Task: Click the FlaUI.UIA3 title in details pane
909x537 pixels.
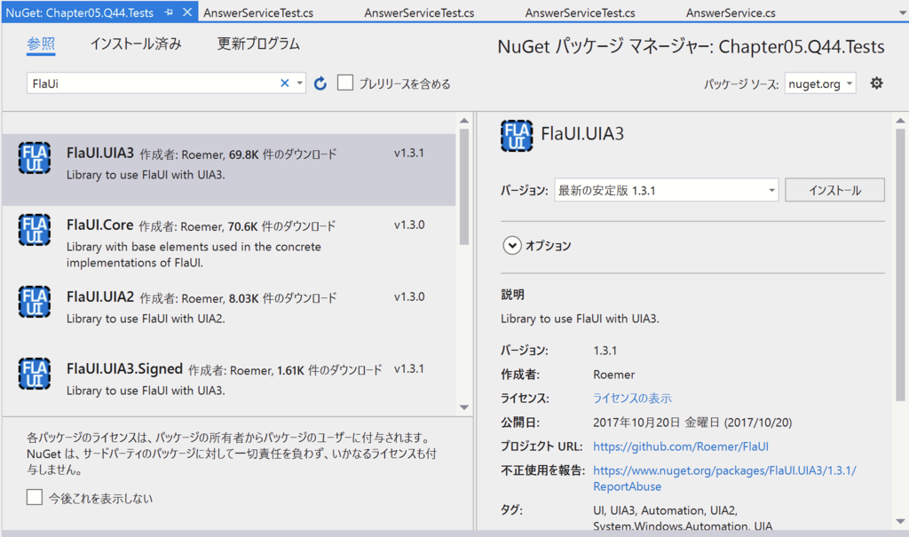Action: [x=582, y=134]
